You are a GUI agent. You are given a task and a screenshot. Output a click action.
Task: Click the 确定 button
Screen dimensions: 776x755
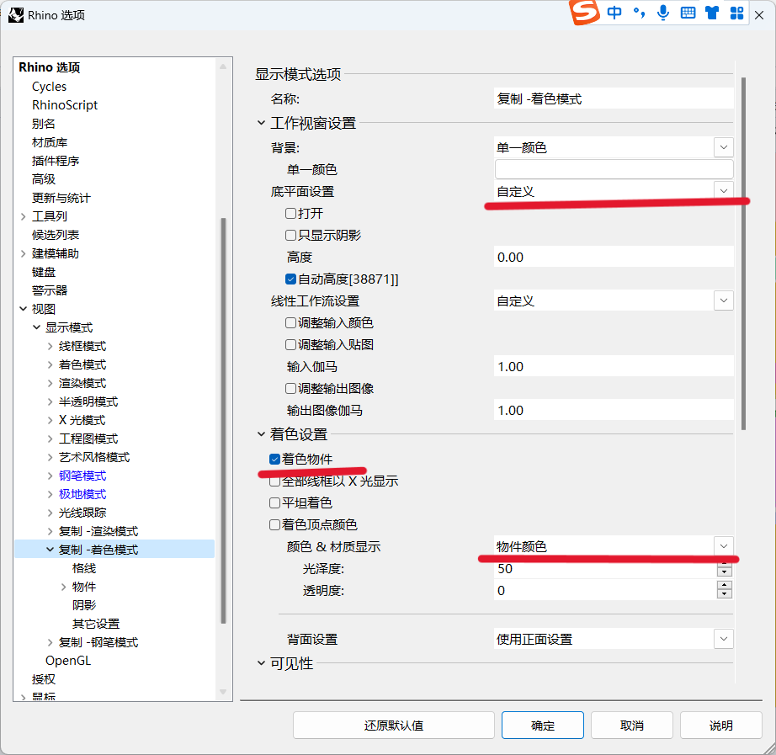pos(542,726)
